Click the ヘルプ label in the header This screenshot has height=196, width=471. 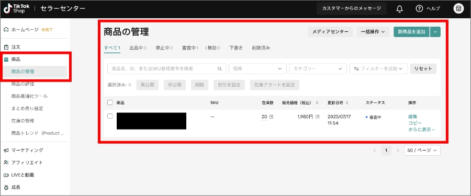[433, 9]
